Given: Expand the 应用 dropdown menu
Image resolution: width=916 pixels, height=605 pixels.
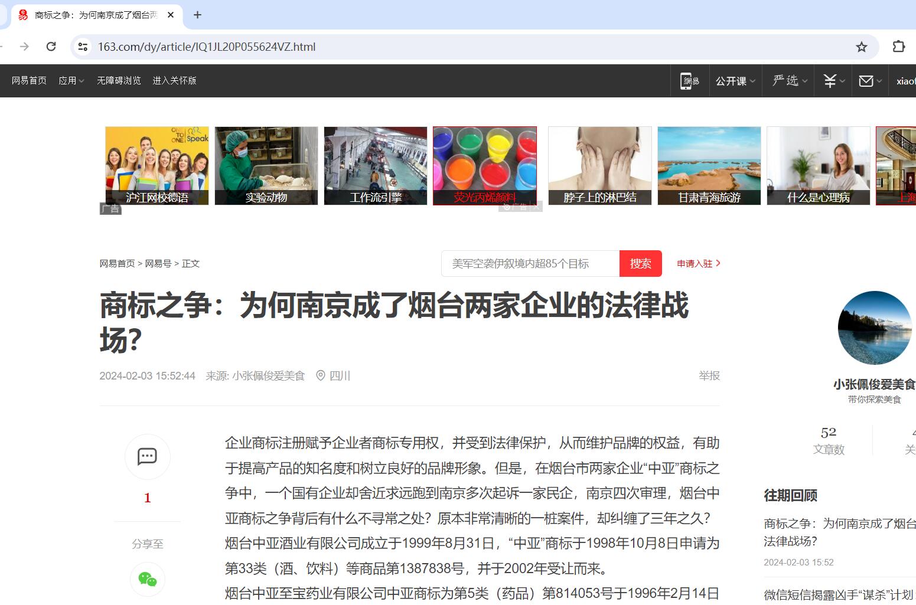Looking at the screenshot, I should click(71, 80).
